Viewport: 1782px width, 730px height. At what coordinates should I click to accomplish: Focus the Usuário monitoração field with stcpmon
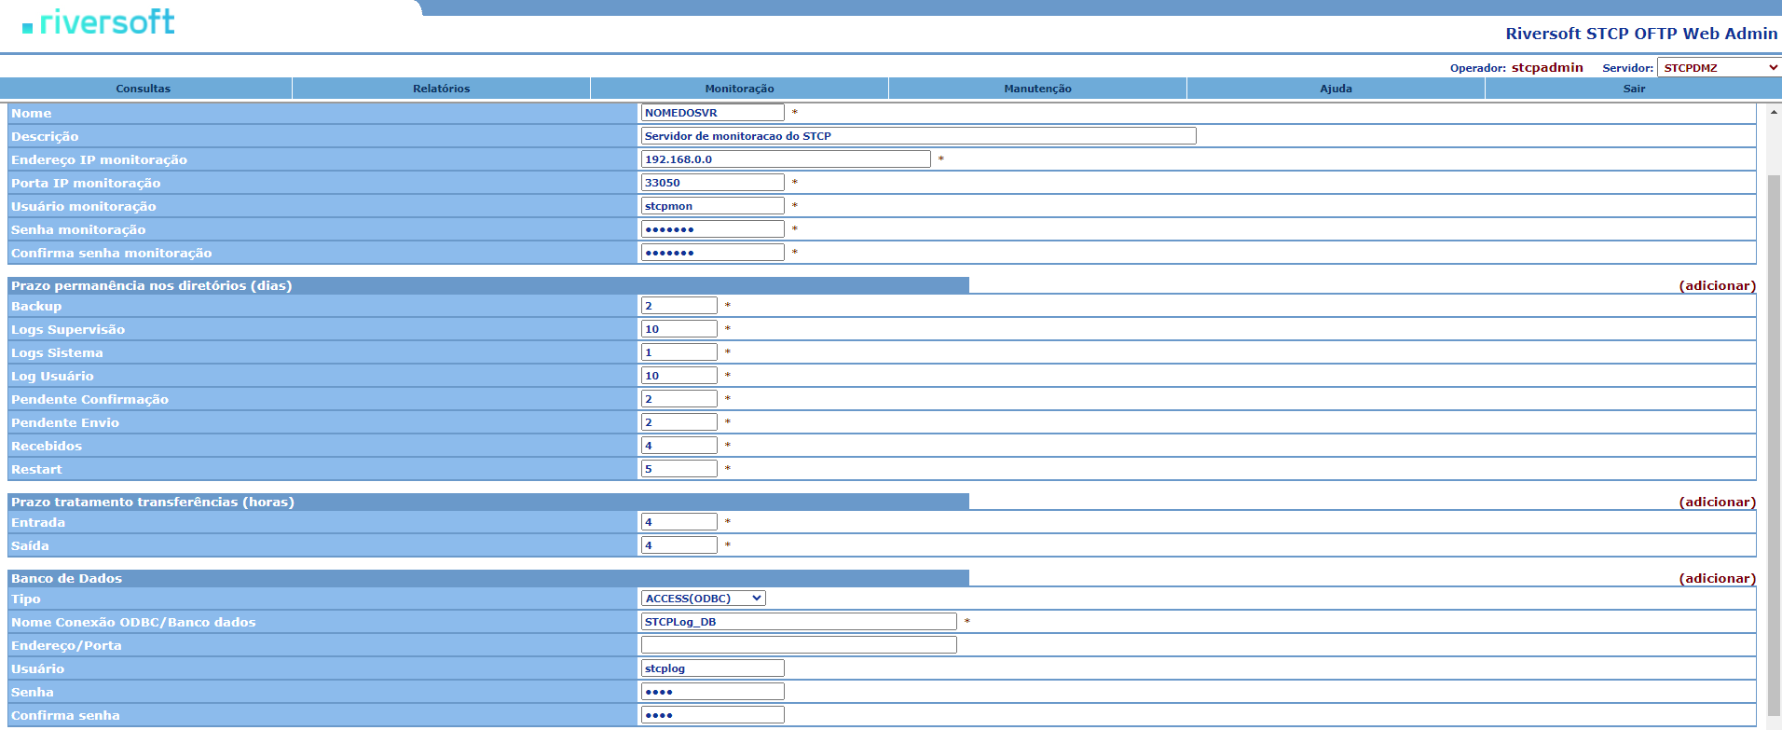[713, 206]
